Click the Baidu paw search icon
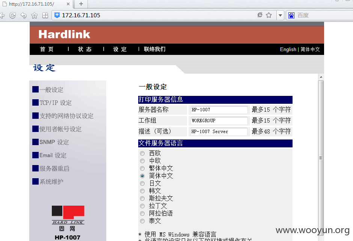The image size is (353, 241). (291, 15)
